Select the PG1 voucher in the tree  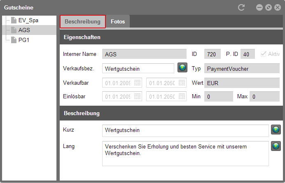pos(23,40)
